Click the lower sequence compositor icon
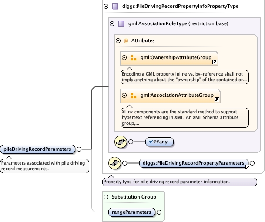The height and width of the screenshot is (222, 265). pos(115,163)
